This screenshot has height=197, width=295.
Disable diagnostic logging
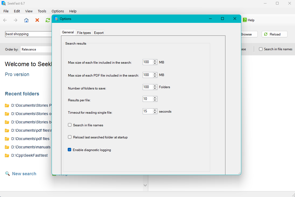[x=70, y=150]
